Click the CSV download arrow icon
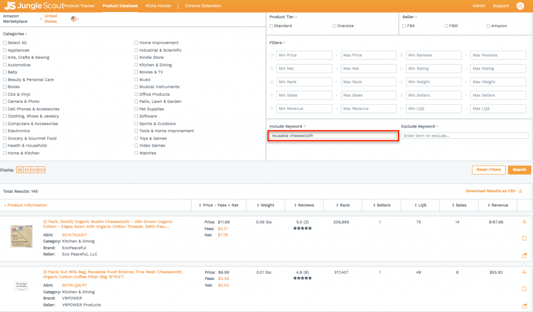This screenshot has width=533, height=312. tap(520, 191)
